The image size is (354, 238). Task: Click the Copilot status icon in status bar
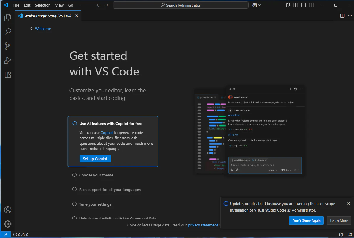coord(341,234)
